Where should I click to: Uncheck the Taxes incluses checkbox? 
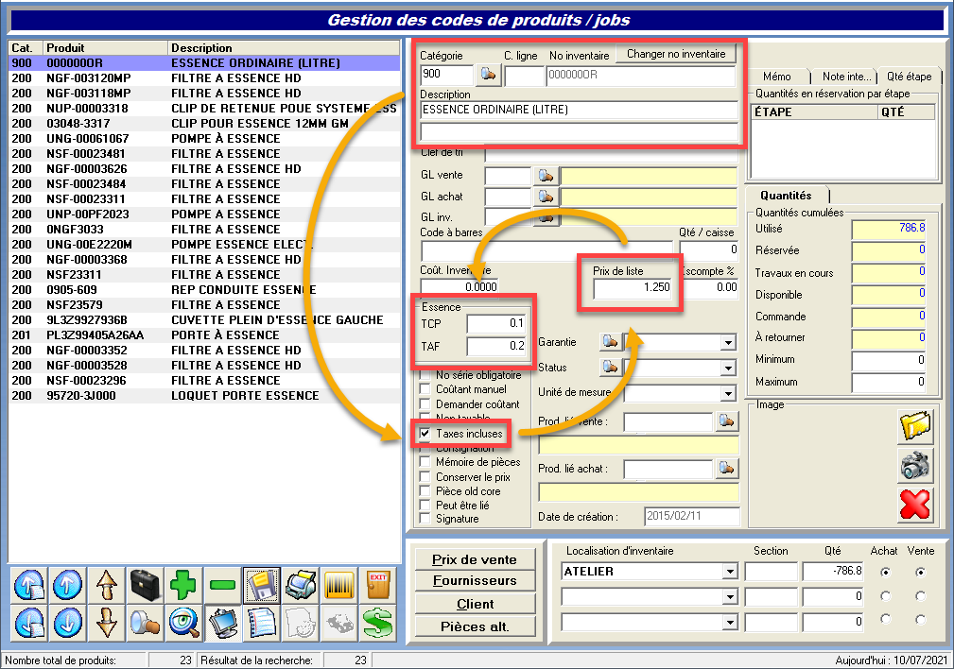coord(425,434)
